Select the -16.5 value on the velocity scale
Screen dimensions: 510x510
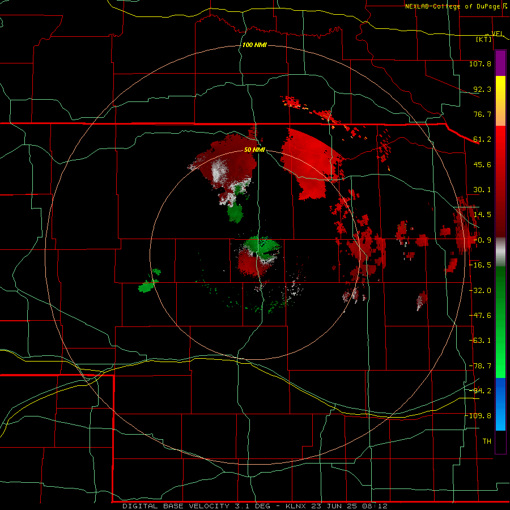(x=480, y=265)
